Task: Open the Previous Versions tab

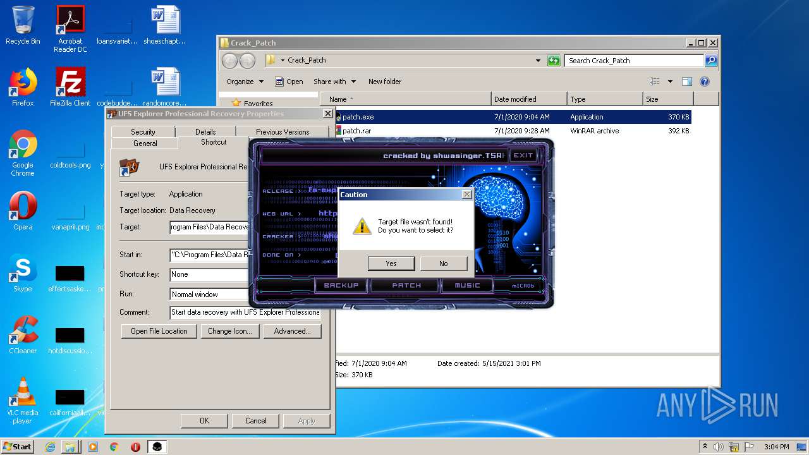Action: click(x=283, y=131)
